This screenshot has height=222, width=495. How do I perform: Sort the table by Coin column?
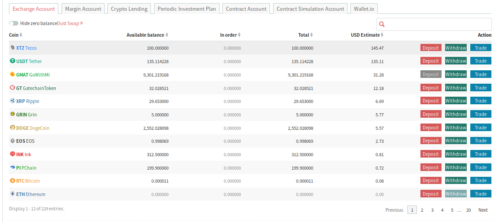[15, 35]
